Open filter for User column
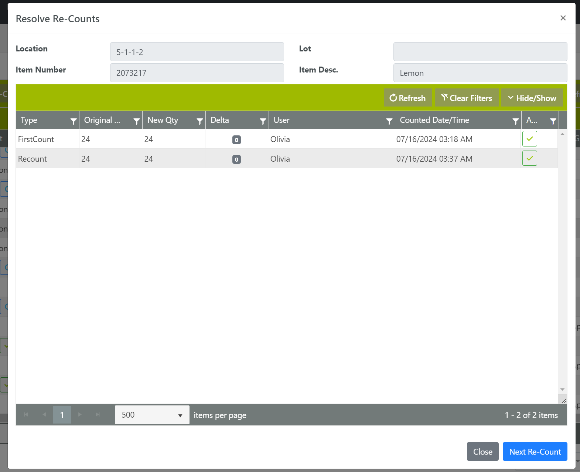The width and height of the screenshot is (580, 472). tap(389, 121)
